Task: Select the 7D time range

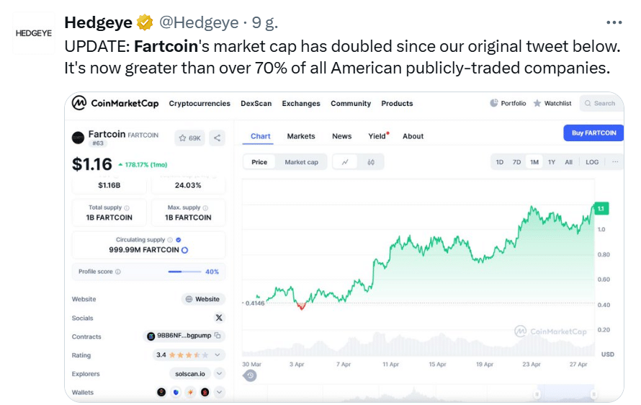Action: (516, 162)
